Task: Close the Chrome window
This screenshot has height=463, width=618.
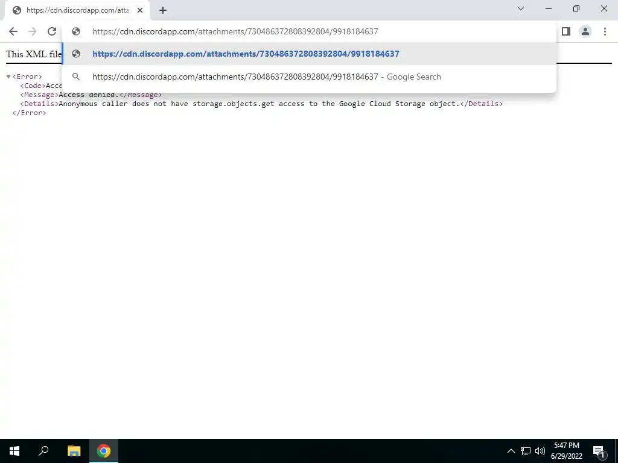Action: [604, 8]
